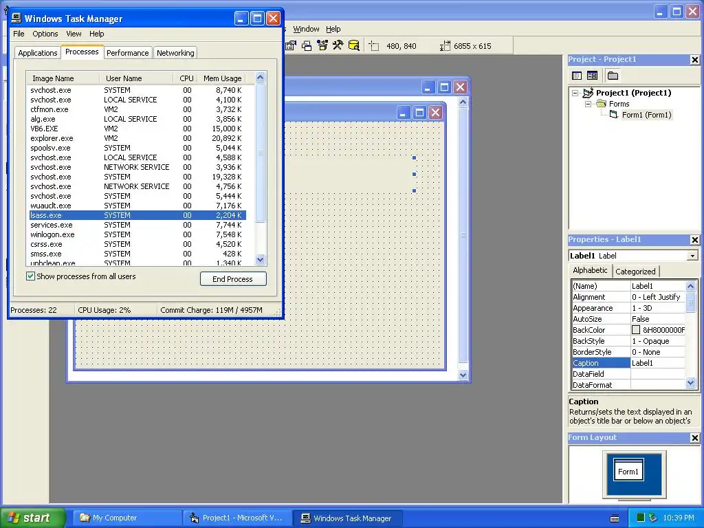Viewport: 704px width, 528px height.
Task: Click the Windows Task Manager taskbar button
Action: point(347,518)
